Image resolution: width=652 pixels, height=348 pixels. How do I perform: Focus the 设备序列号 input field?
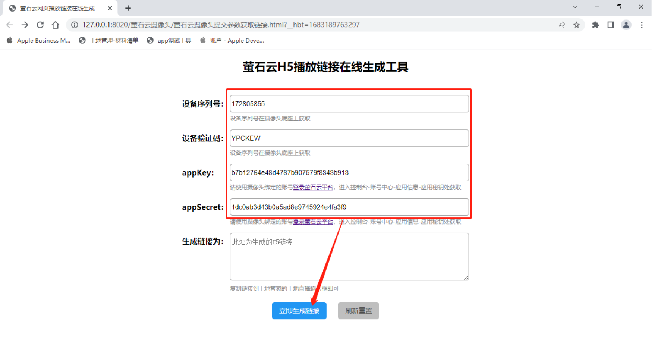point(349,104)
